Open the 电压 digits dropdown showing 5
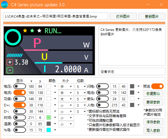The width and height of the screenshot is (168, 139). pos(81,86)
